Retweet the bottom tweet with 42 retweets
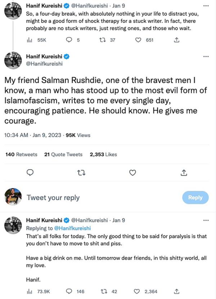Image resolution: width=216 pixels, height=299 pixels. [x=102, y=291]
